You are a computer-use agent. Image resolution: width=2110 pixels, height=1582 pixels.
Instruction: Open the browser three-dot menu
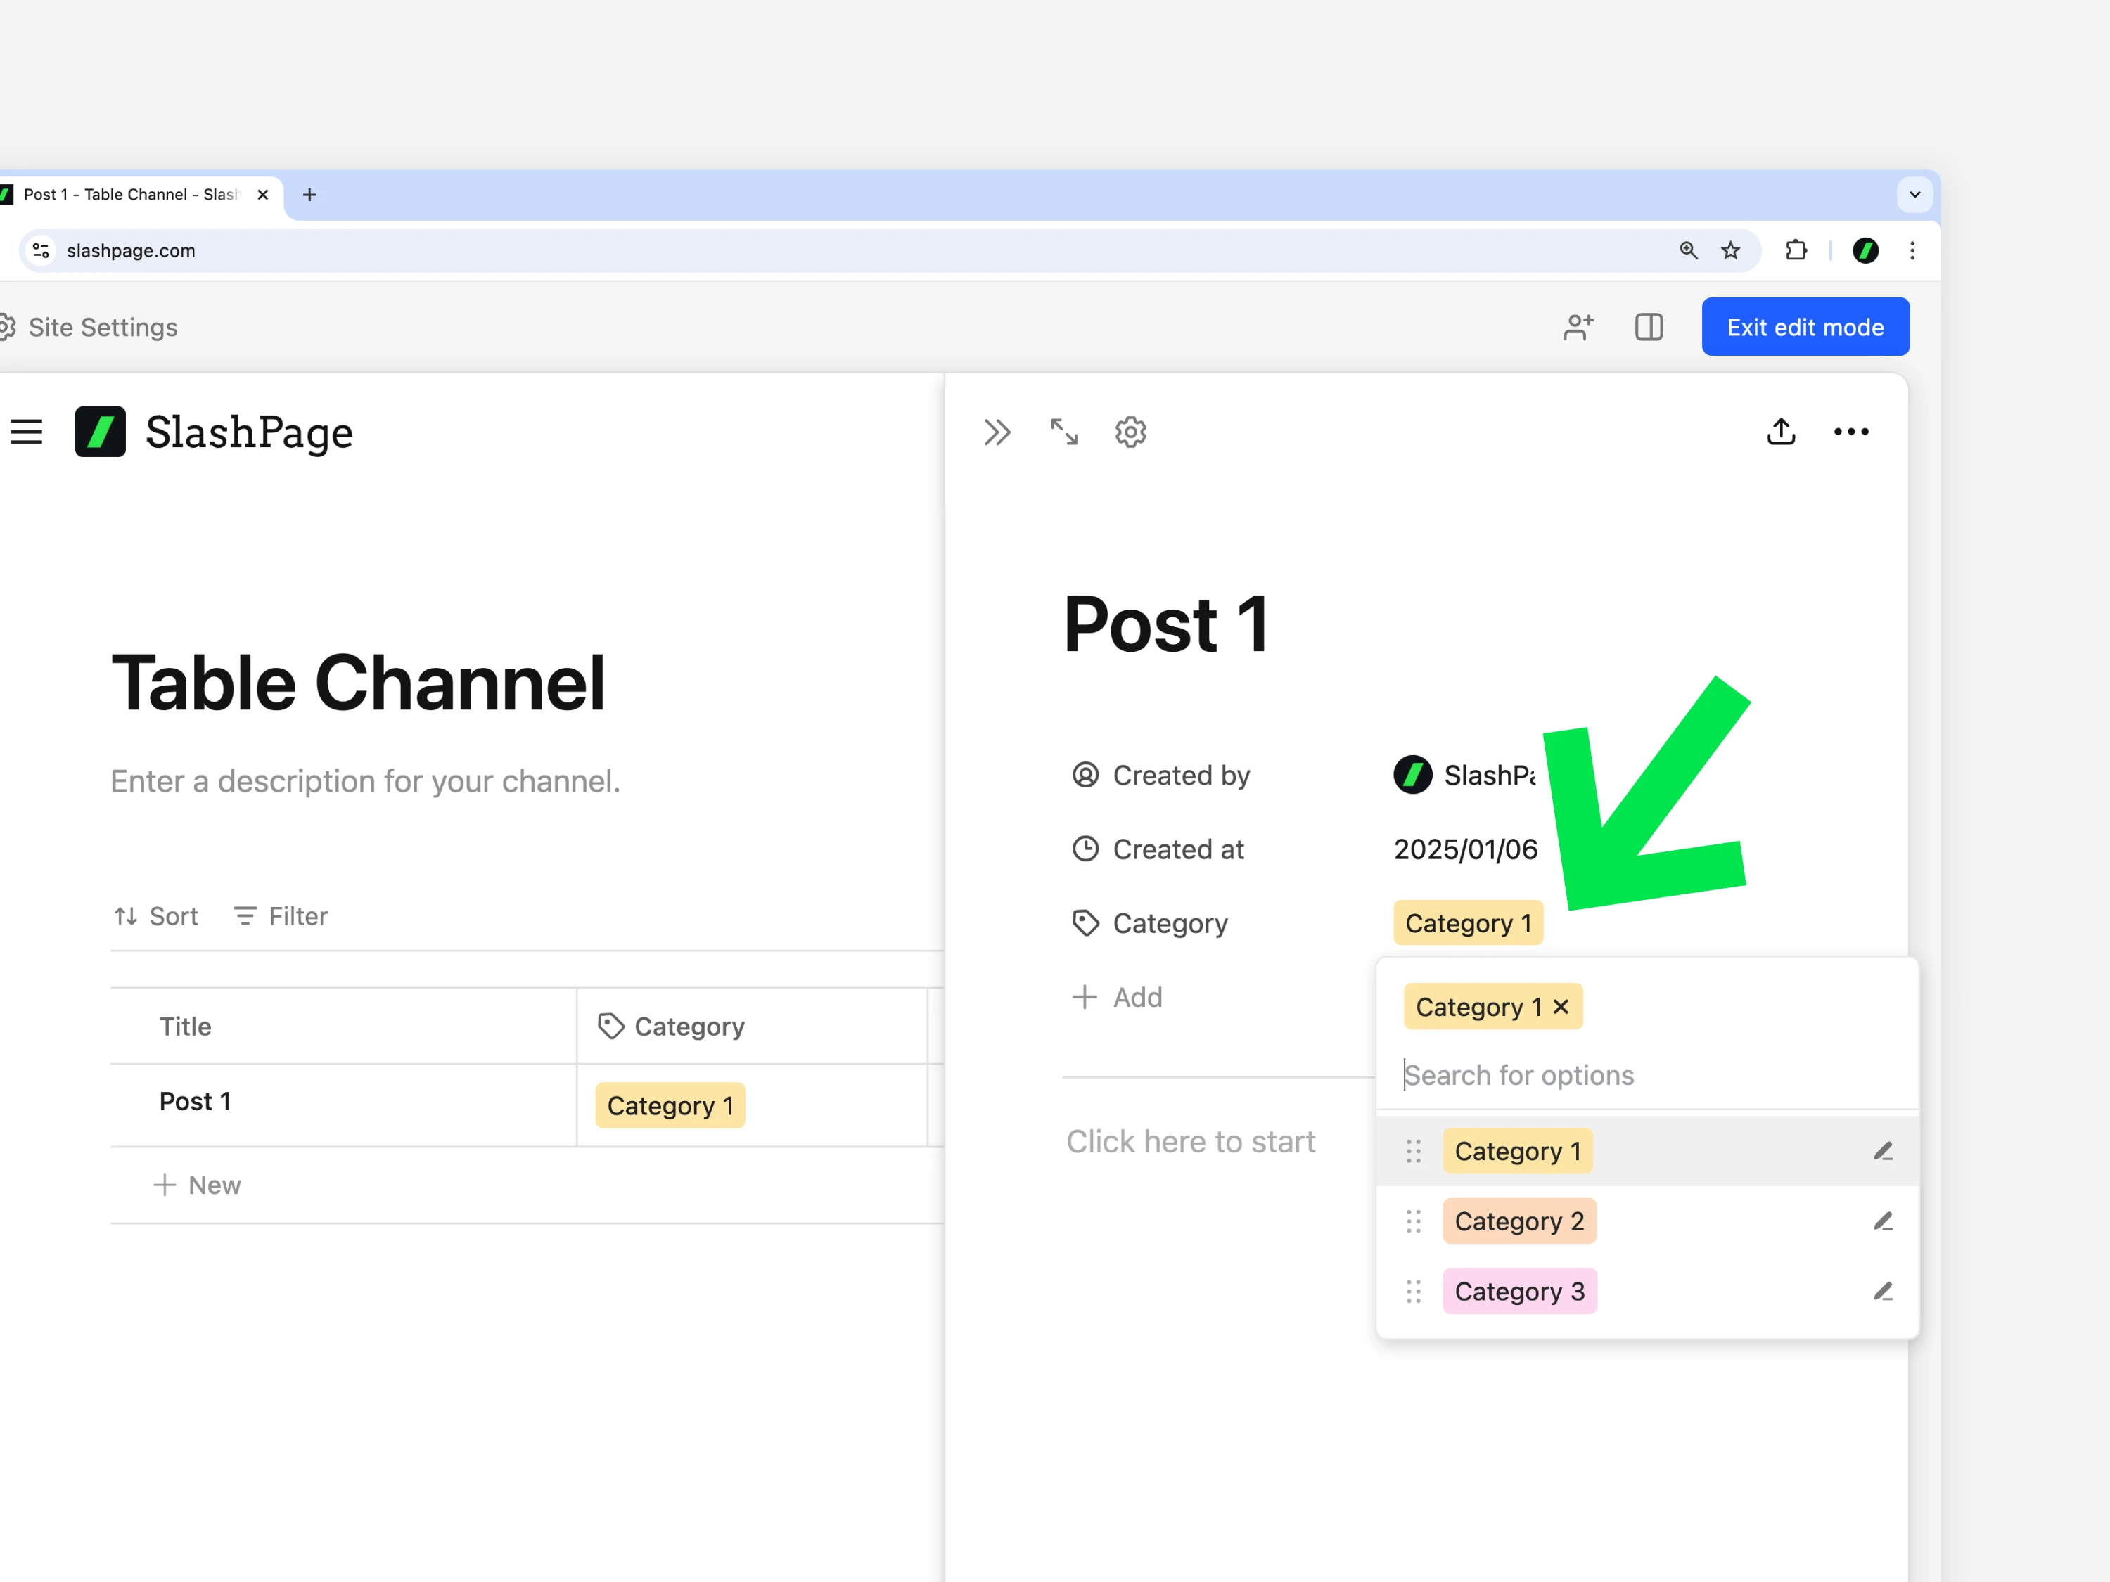click(1912, 250)
